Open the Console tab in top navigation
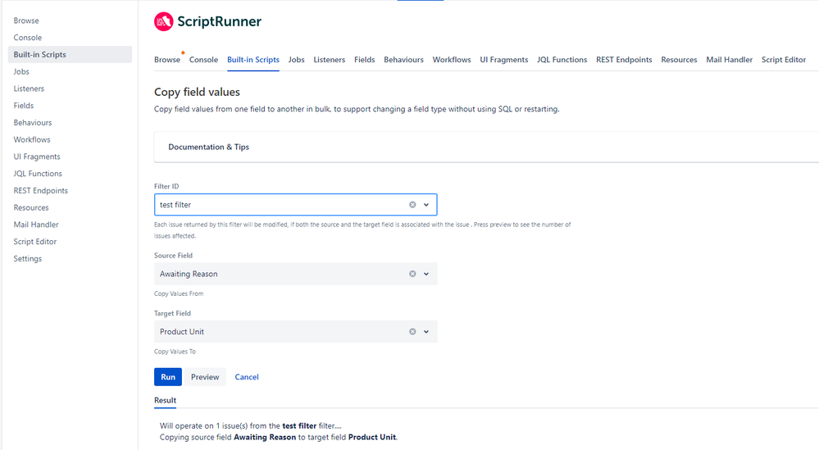This screenshot has height=450, width=819. point(203,60)
